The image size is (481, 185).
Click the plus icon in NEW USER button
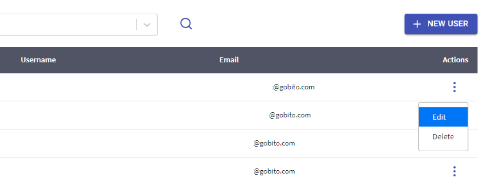[417, 24]
